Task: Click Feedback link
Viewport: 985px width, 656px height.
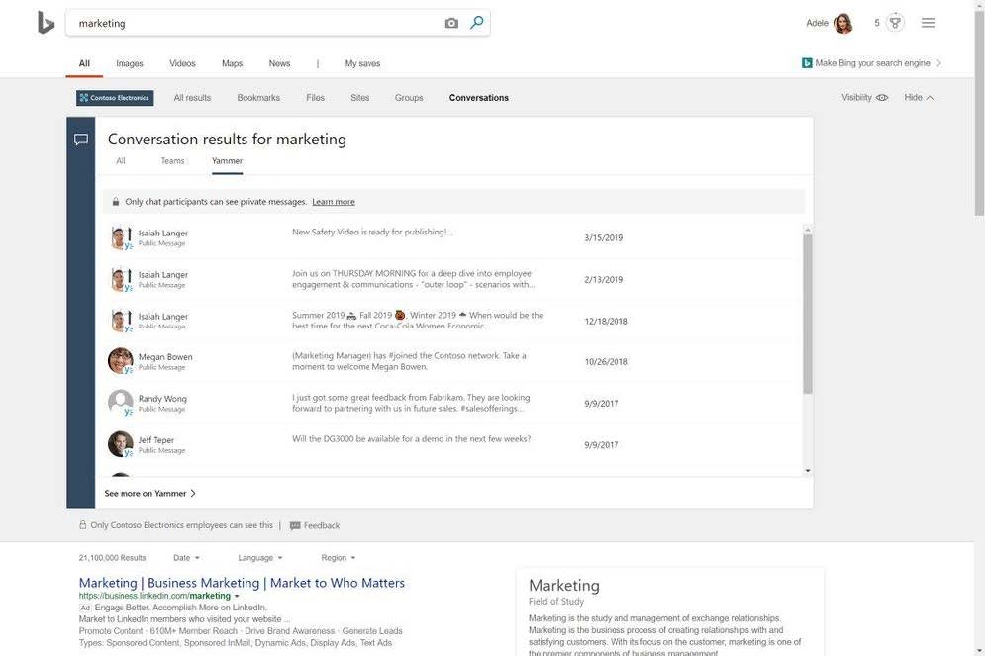Action: [x=322, y=526]
